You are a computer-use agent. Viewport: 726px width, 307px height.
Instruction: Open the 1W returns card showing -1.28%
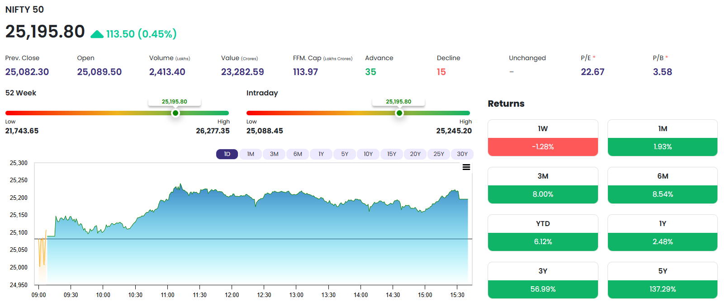pos(543,138)
